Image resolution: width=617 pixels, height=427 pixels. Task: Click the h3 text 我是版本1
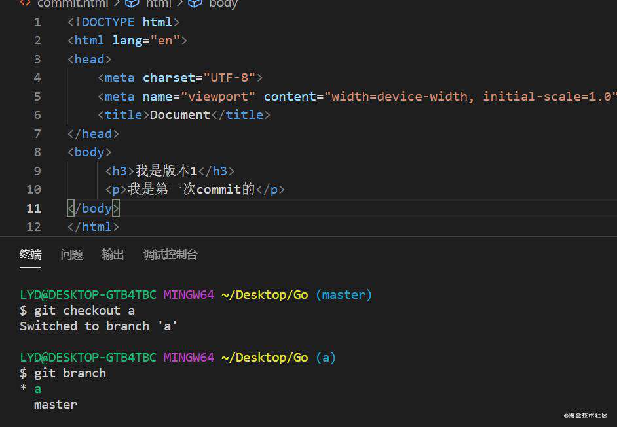[x=166, y=171]
